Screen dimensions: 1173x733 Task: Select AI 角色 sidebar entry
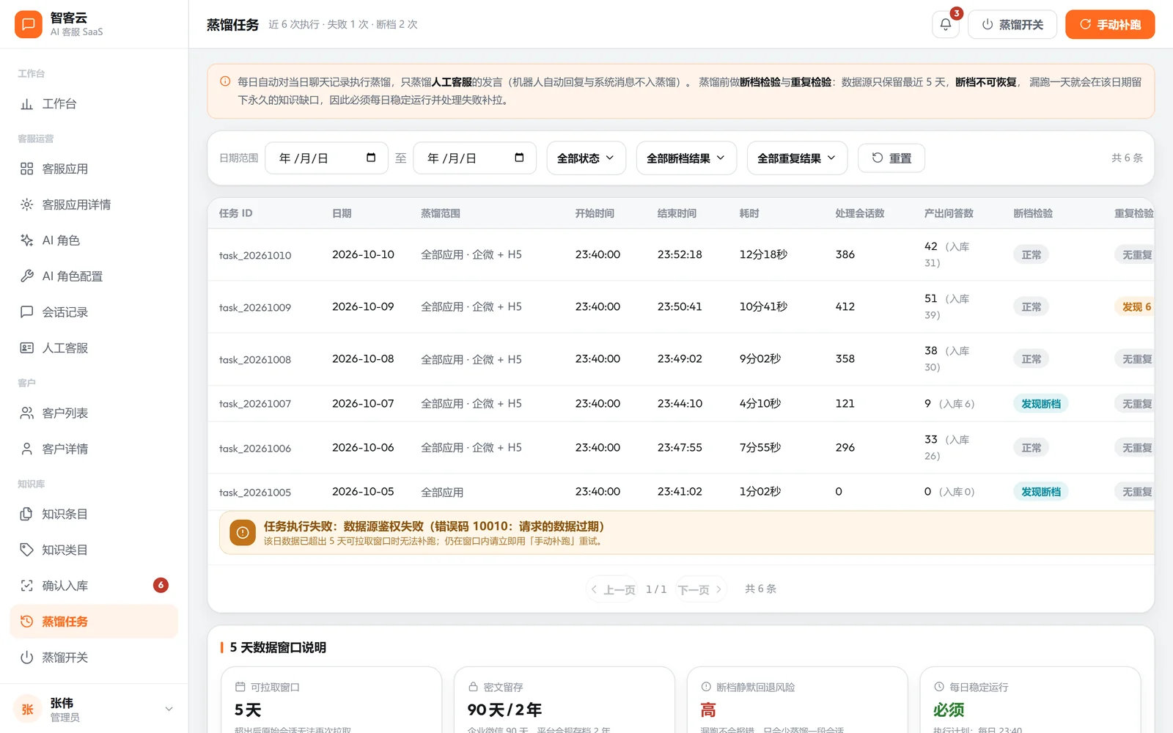tap(94, 240)
